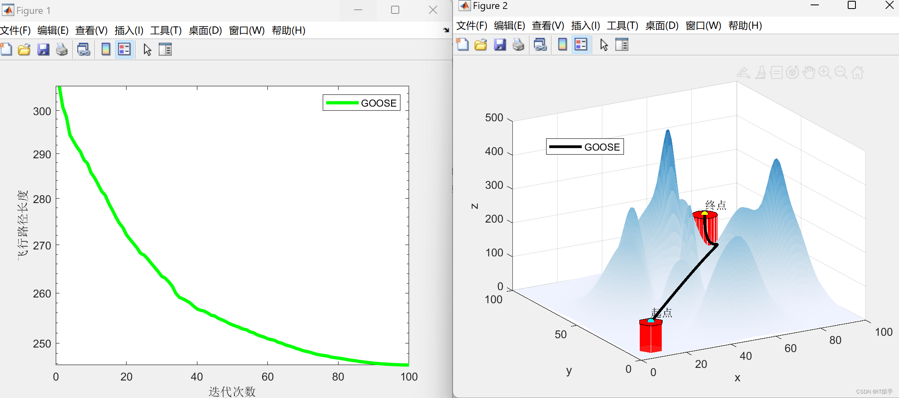
Task: Select brush data icon above 3D plot
Action: point(760,72)
